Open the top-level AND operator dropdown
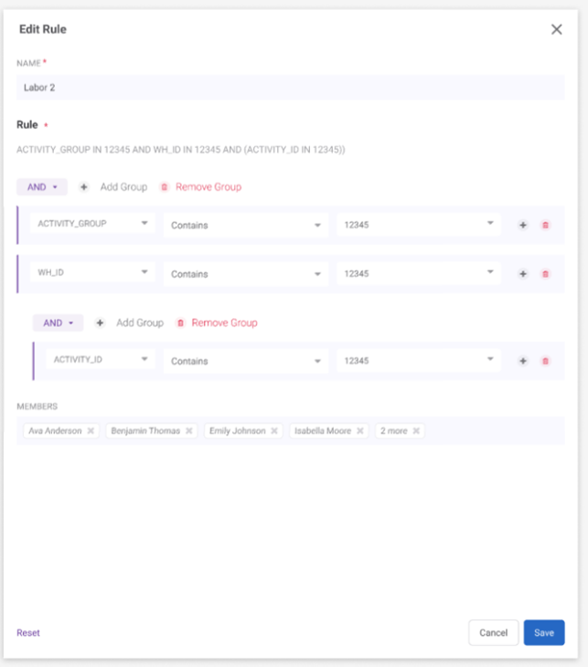588x667 pixels. click(x=41, y=187)
